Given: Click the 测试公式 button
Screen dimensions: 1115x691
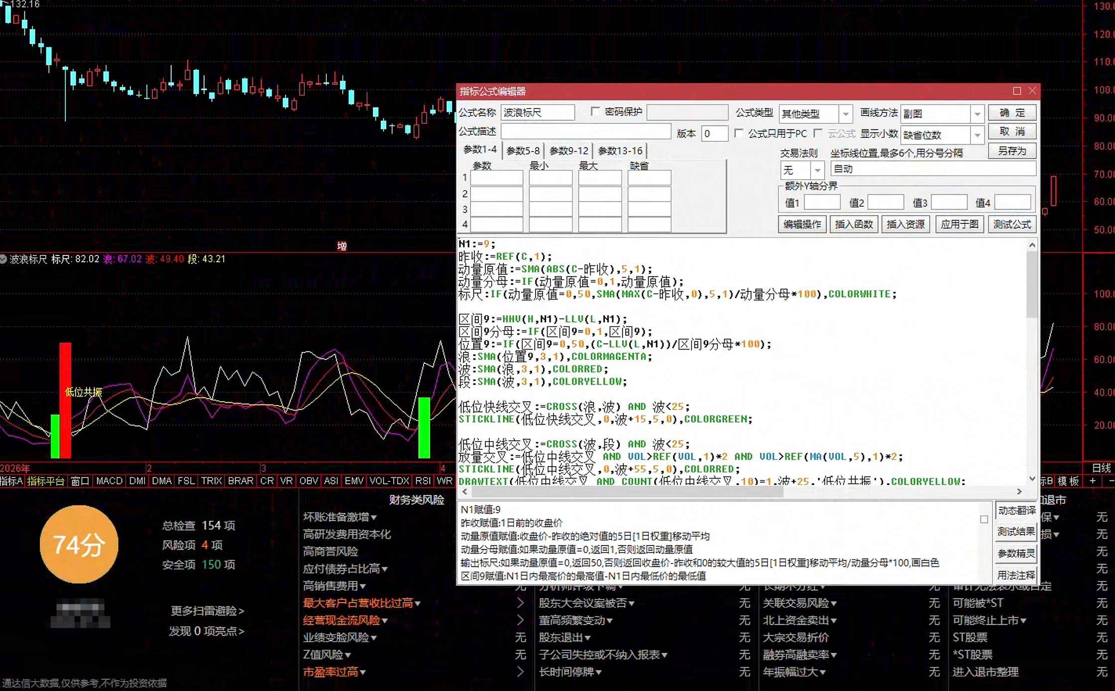Looking at the screenshot, I should [x=1012, y=225].
